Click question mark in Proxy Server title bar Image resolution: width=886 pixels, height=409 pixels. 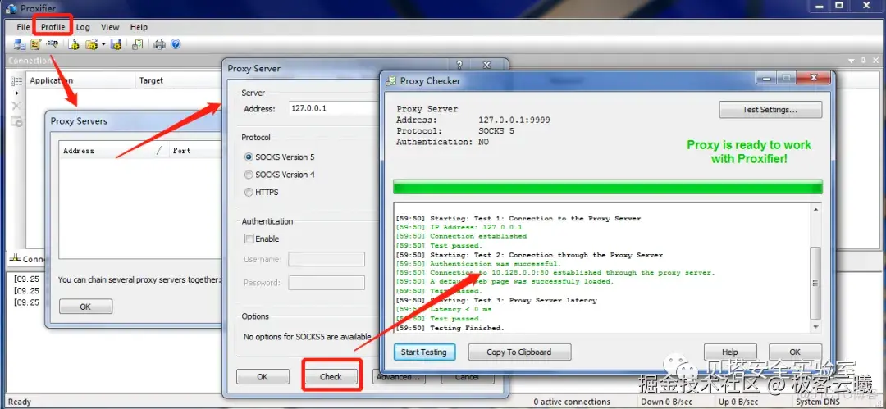click(459, 65)
